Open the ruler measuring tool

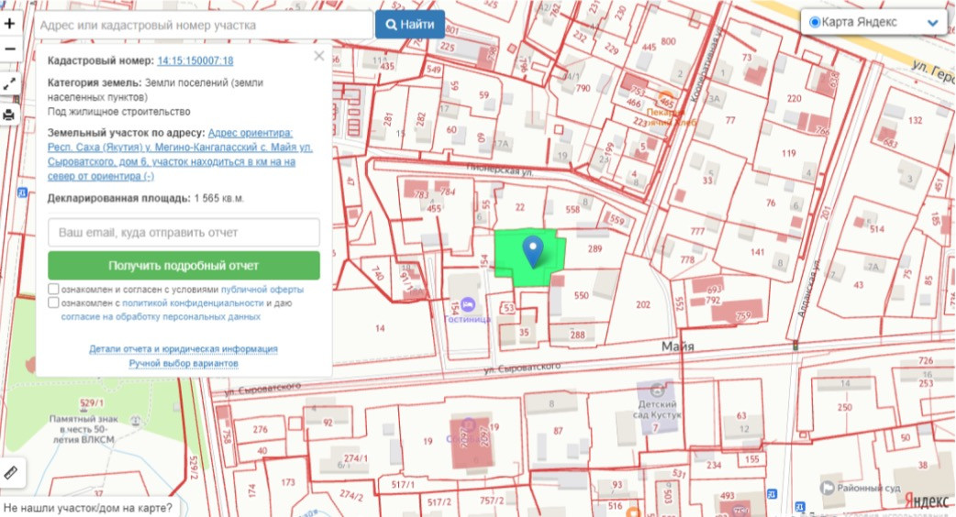click(x=11, y=473)
